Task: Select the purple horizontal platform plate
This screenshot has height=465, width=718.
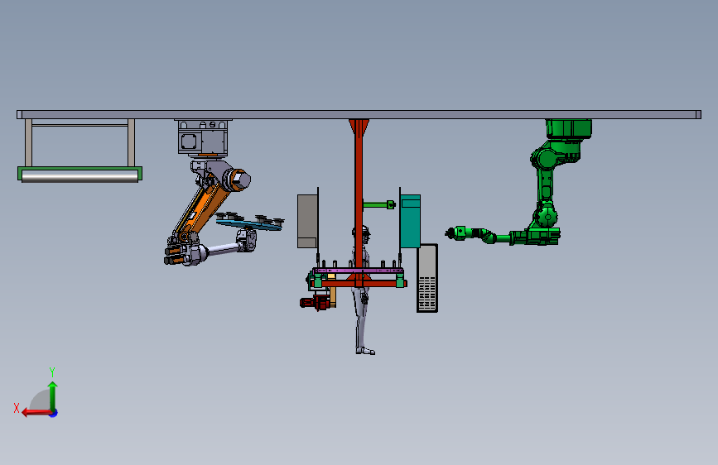Action: pyautogui.click(x=359, y=271)
